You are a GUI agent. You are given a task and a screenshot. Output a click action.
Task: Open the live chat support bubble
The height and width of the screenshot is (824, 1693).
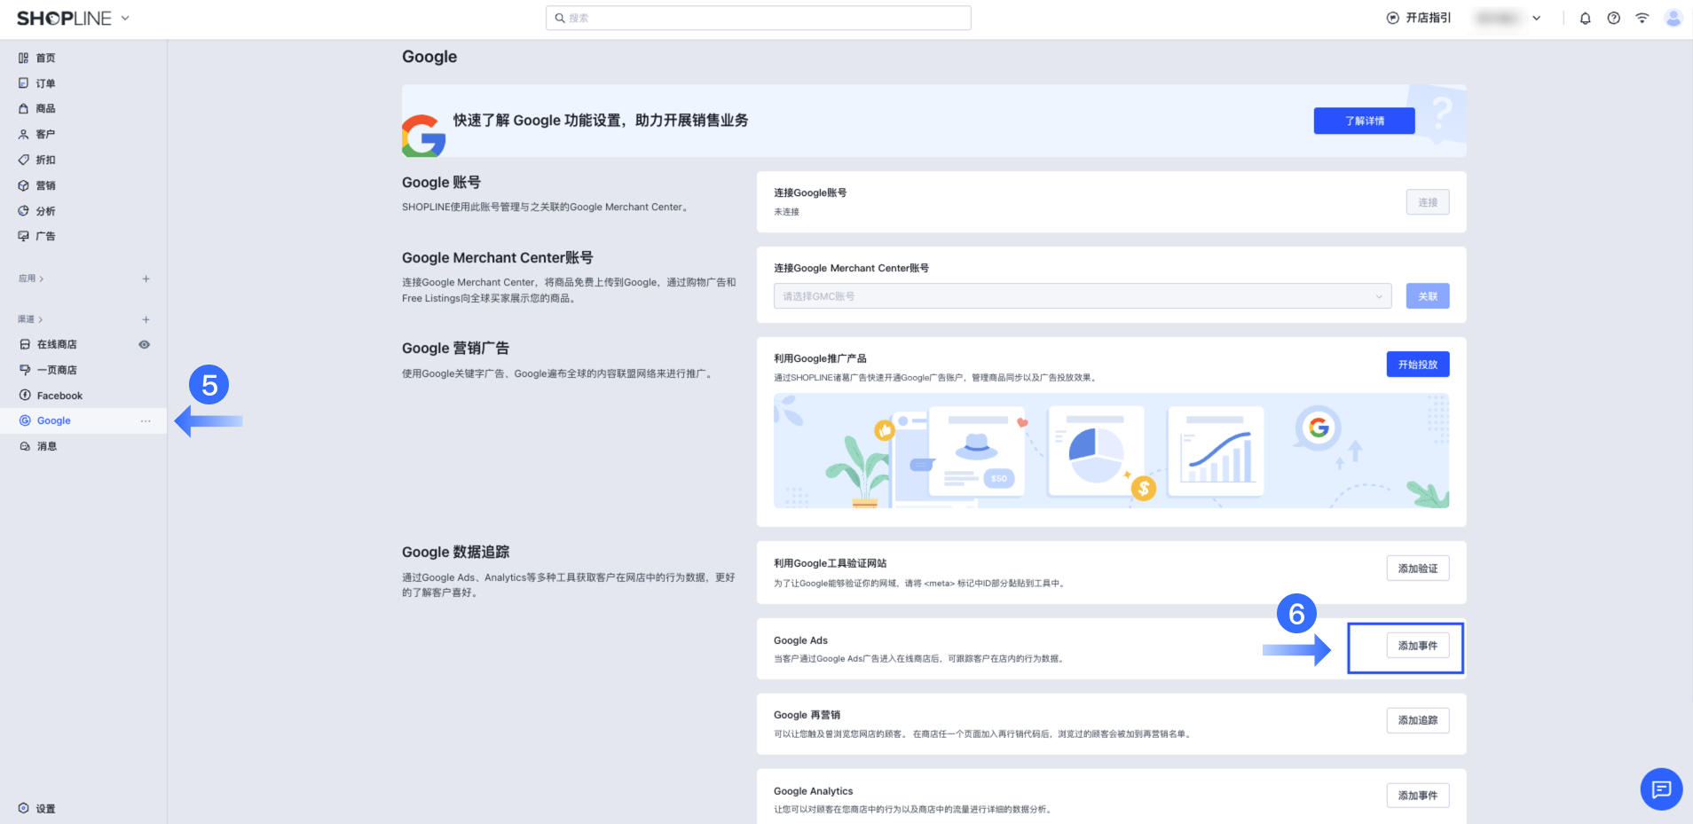click(x=1662, y=789)
